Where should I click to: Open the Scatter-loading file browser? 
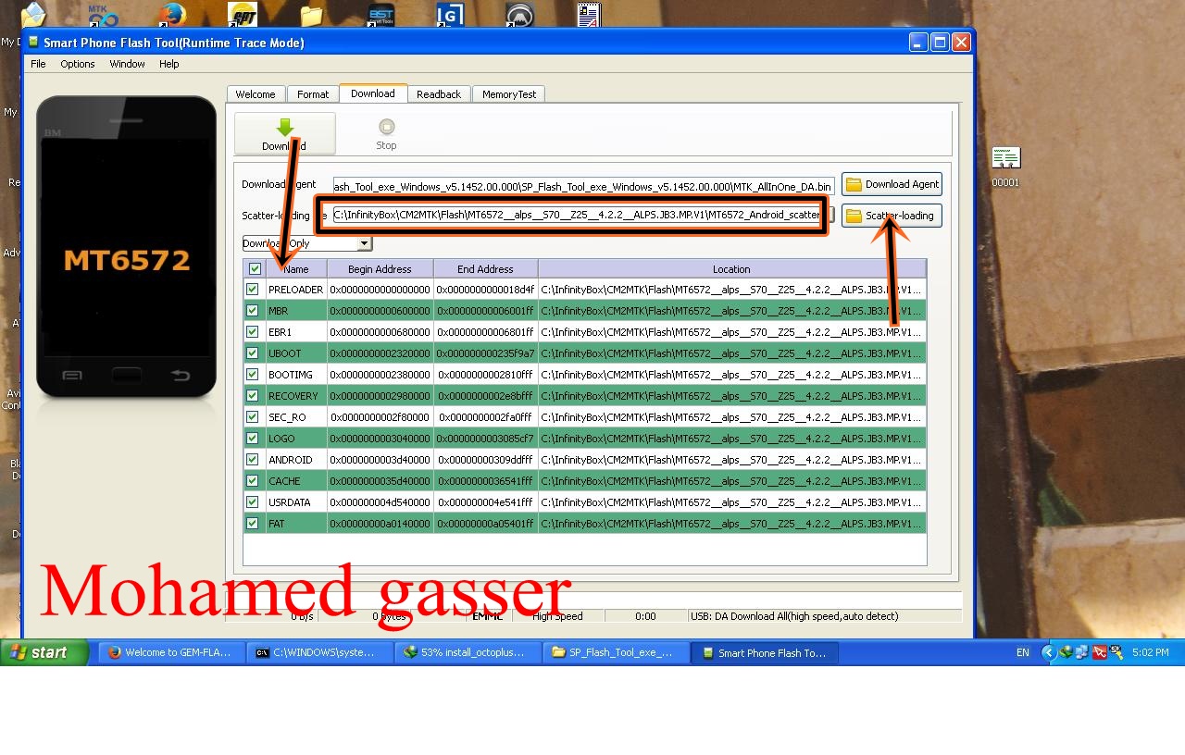[892, 216]
